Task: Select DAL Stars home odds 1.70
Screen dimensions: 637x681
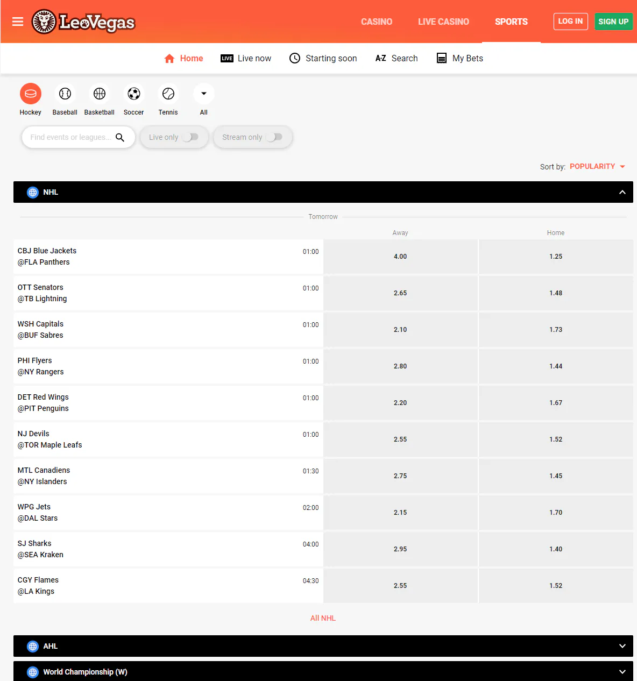Action: (x=556, y=513)
